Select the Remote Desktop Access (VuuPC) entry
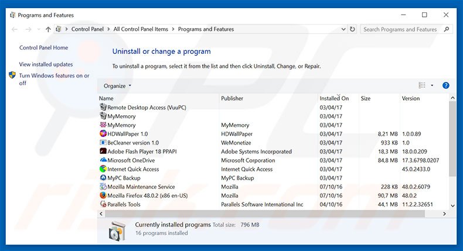 (x=147, y=107)
